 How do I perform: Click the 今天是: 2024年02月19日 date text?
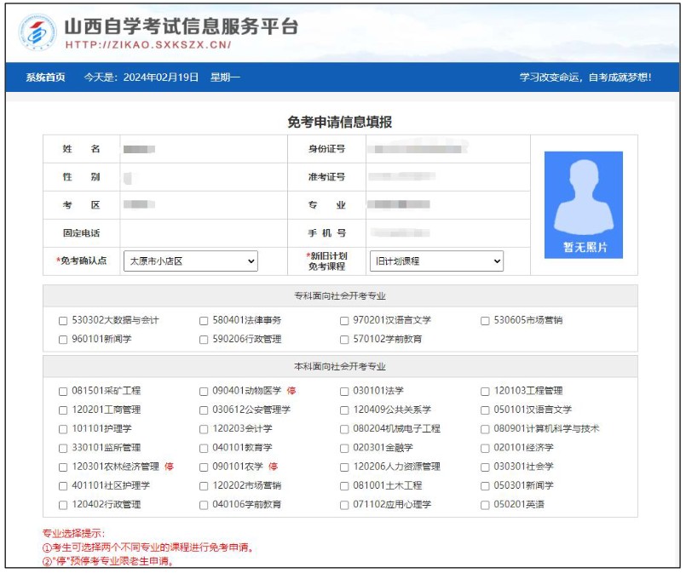coord(141,77)
